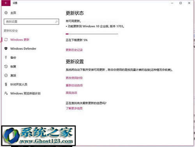
Task: Open the 重新启动选项 link
Action: tap(74, 85)
